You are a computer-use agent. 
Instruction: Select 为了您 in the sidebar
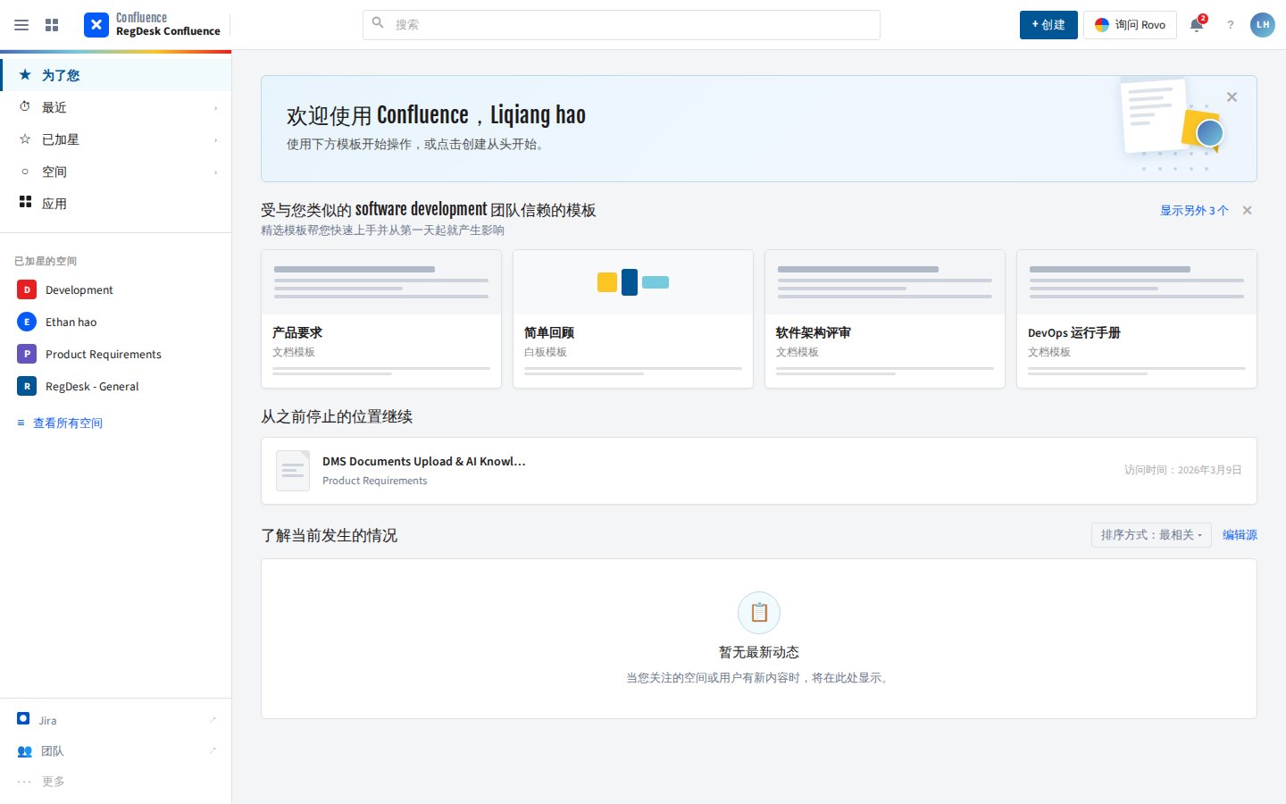click(x=116, y=75)
